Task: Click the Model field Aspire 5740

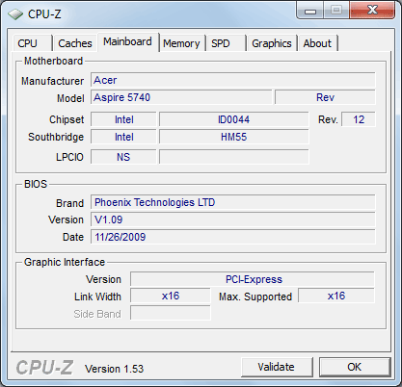Action: (181, 97)
